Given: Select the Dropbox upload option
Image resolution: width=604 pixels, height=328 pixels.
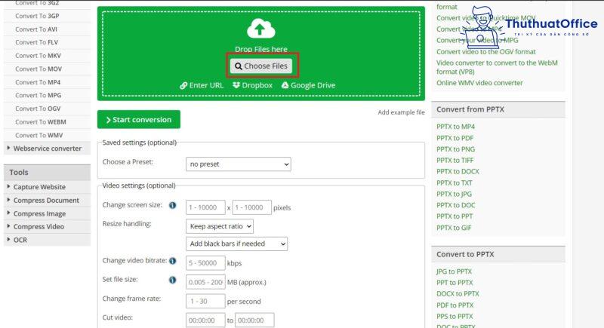Looking at the screenshot, I should click(x=253, y=85).
